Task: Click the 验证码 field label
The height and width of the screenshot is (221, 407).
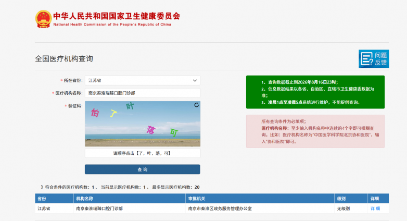Action: 73,106
